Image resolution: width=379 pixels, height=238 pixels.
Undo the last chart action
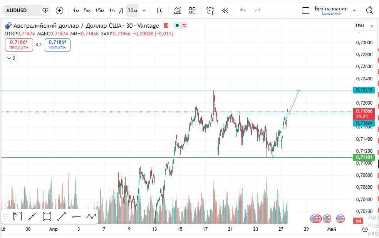[243, 10]
